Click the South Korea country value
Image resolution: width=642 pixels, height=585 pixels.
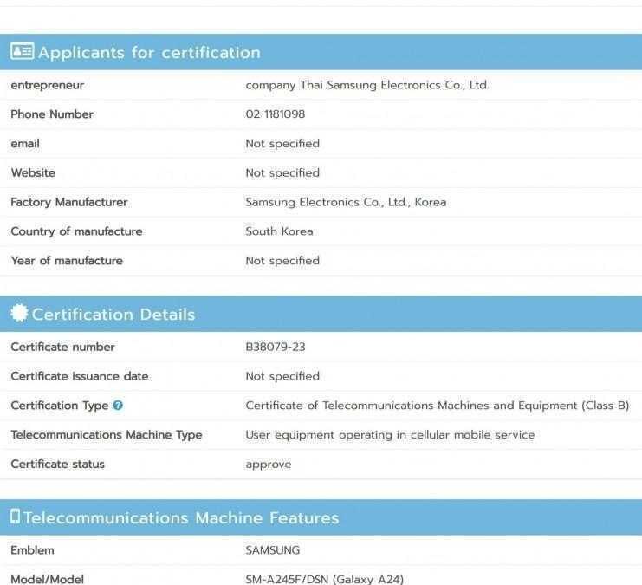click(x=279, y=231)
